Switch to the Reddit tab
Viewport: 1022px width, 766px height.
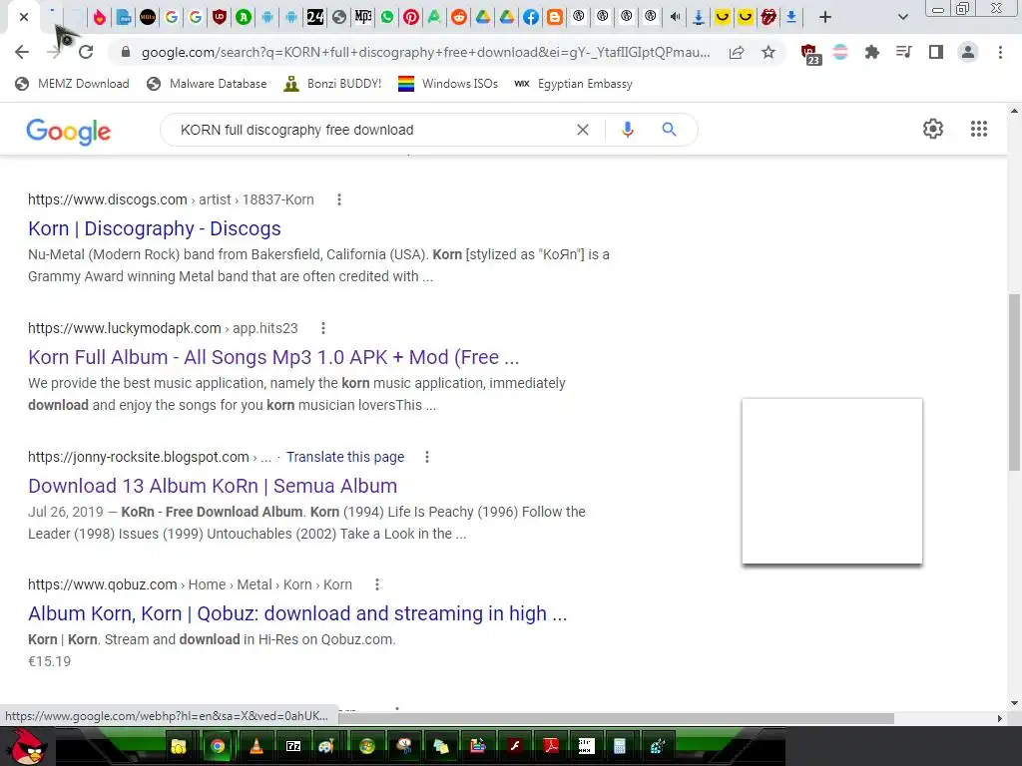(459, 17)
